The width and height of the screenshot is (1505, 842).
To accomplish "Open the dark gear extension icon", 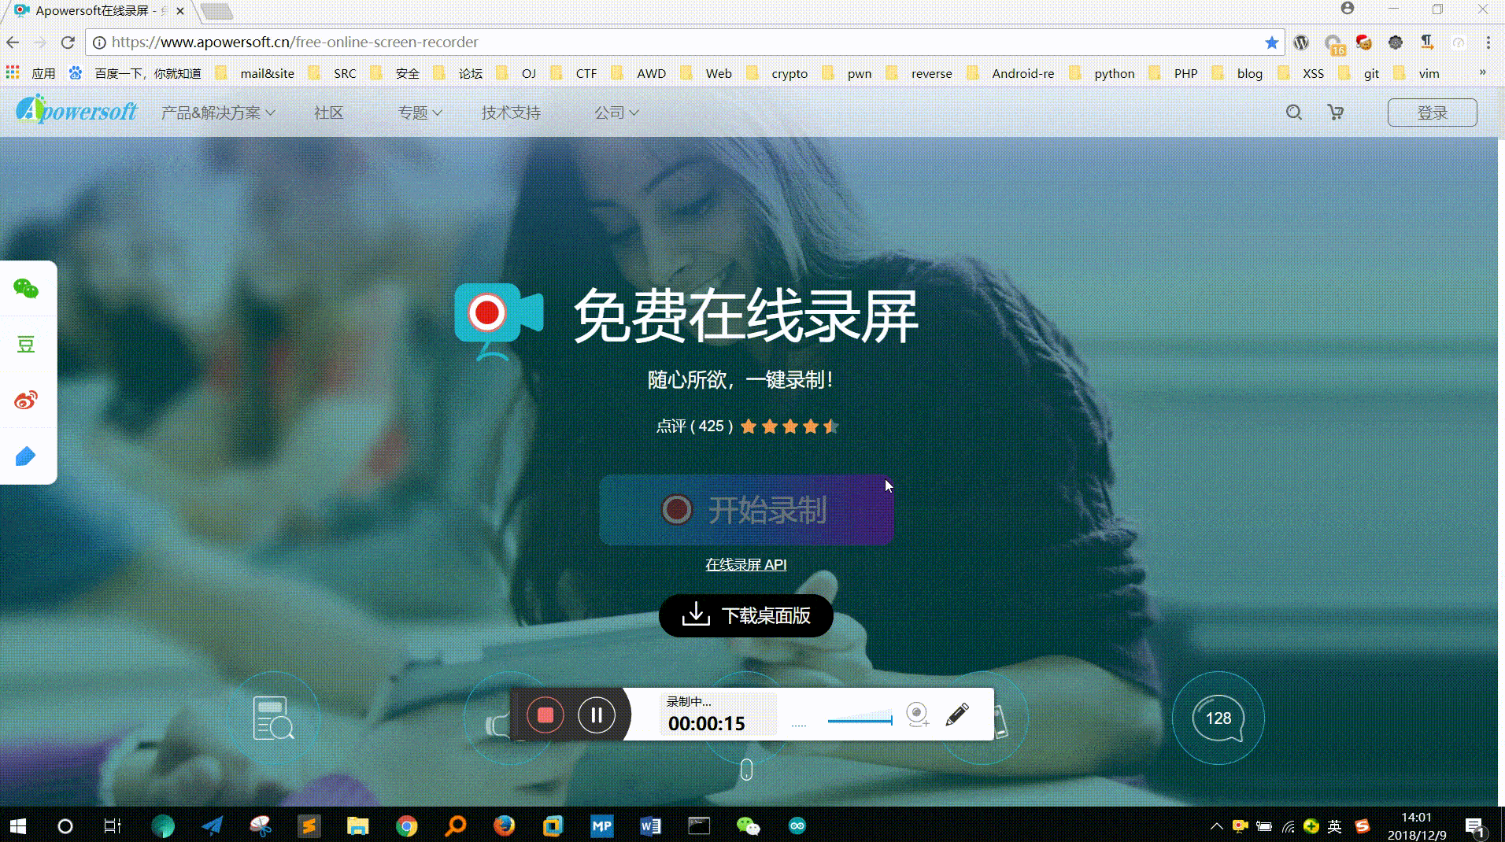I will [1396, 42].
